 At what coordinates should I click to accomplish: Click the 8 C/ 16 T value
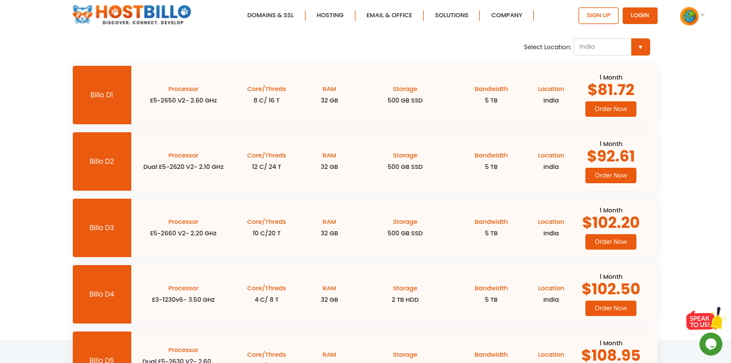click(x=267, y=100)
